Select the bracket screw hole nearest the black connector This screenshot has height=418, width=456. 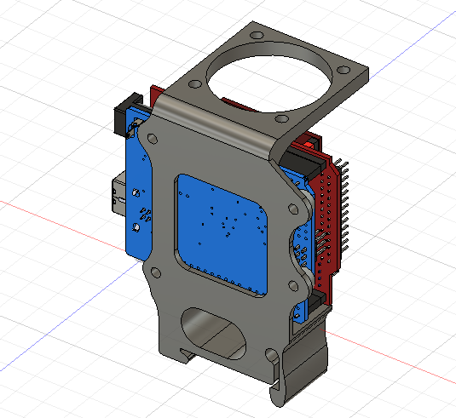[x=153, y=139]
